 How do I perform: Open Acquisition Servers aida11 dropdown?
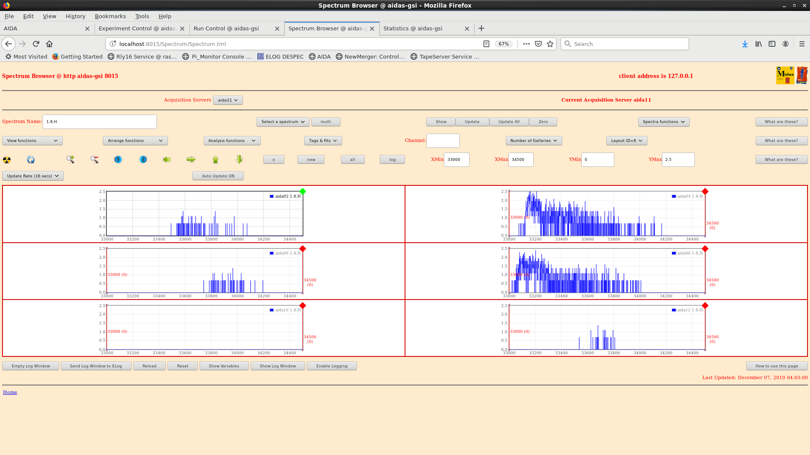[x=228, y=100]
